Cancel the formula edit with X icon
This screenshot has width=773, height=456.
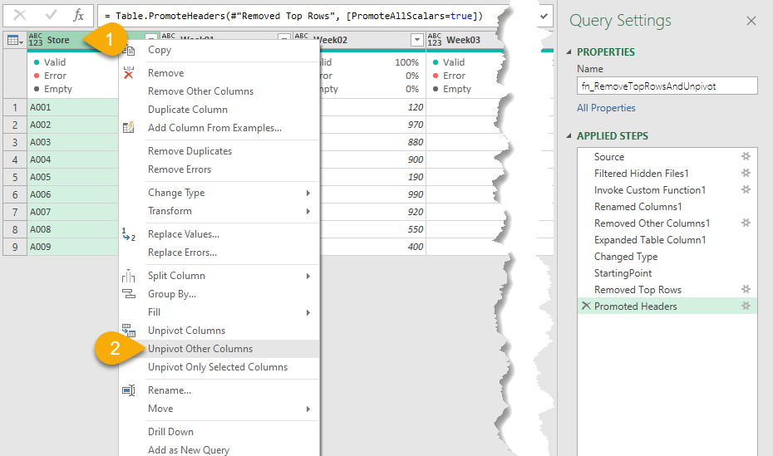pos(19,16)
